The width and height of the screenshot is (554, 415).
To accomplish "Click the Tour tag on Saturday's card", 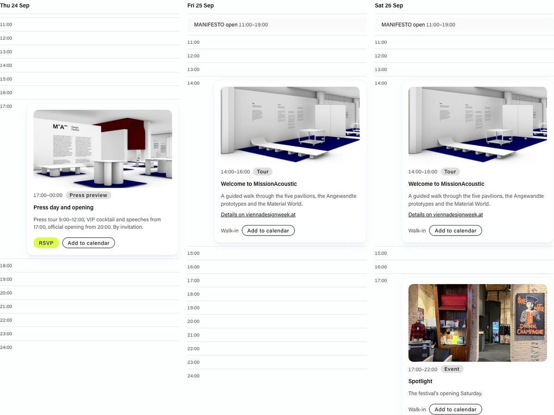I will (x=450, y=172).
